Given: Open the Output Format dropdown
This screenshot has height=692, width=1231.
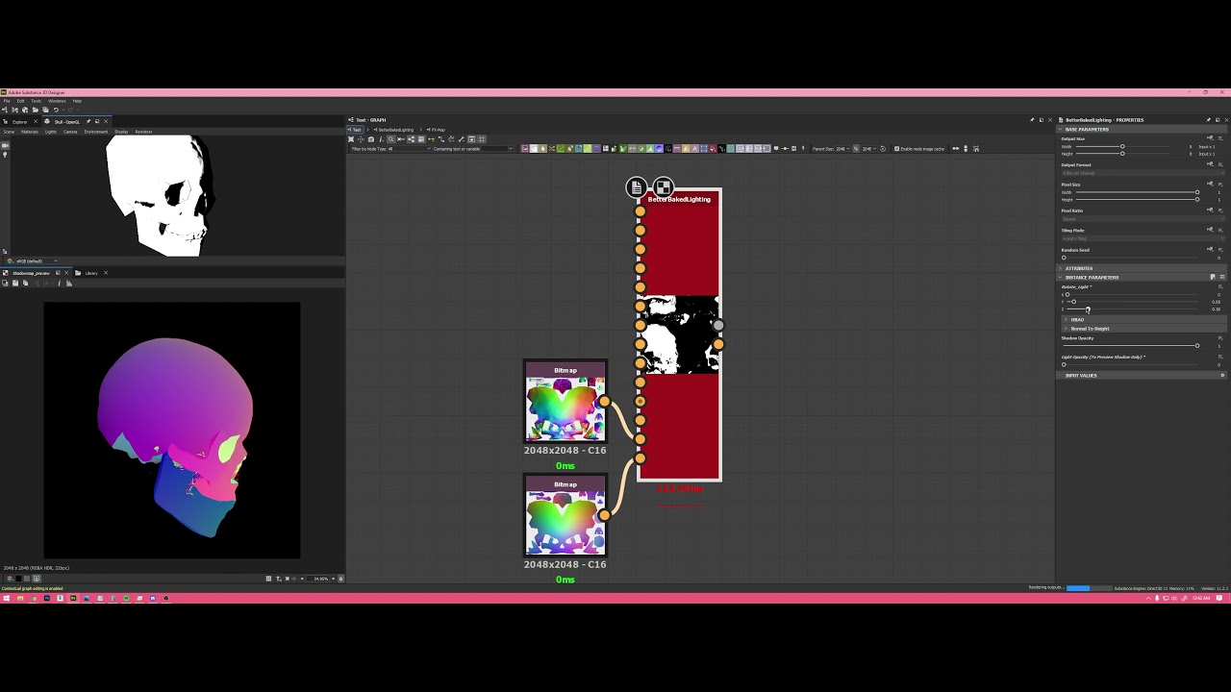Looking at the screenshot, I should 1143,173.
